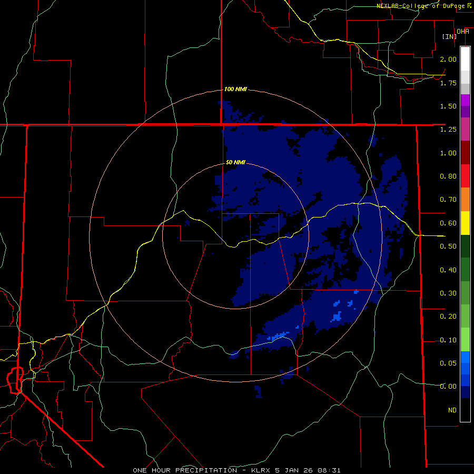
Task: Click the 1.25 legend value
Action: click(x=448, y=130)
